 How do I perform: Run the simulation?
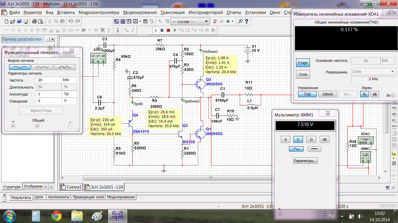tap(156, 30)
